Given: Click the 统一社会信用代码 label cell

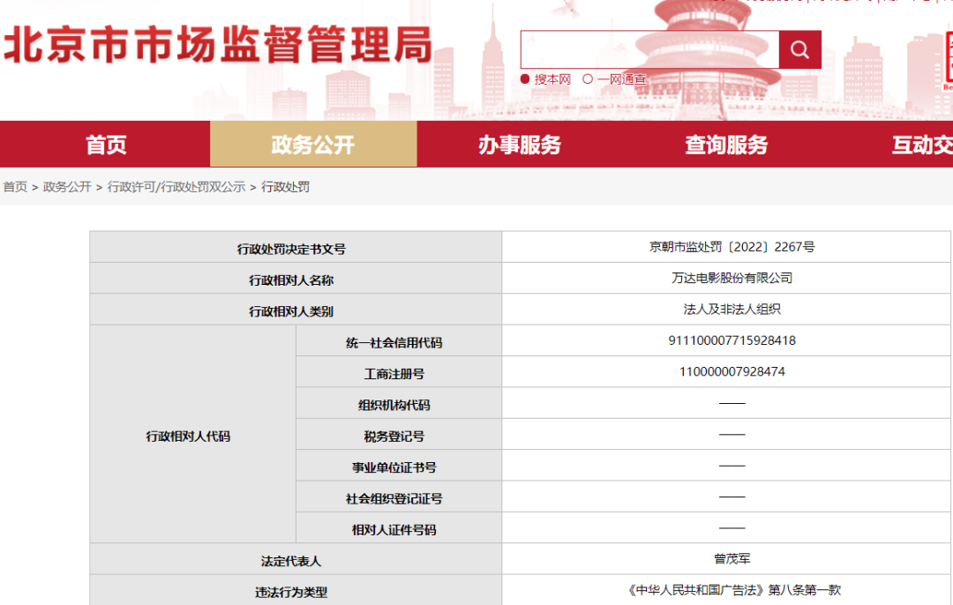Looking at the screenshot, I should [399, 340].
